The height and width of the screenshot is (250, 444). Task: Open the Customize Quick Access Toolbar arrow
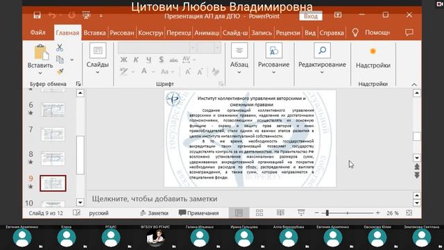pos(101,15)
